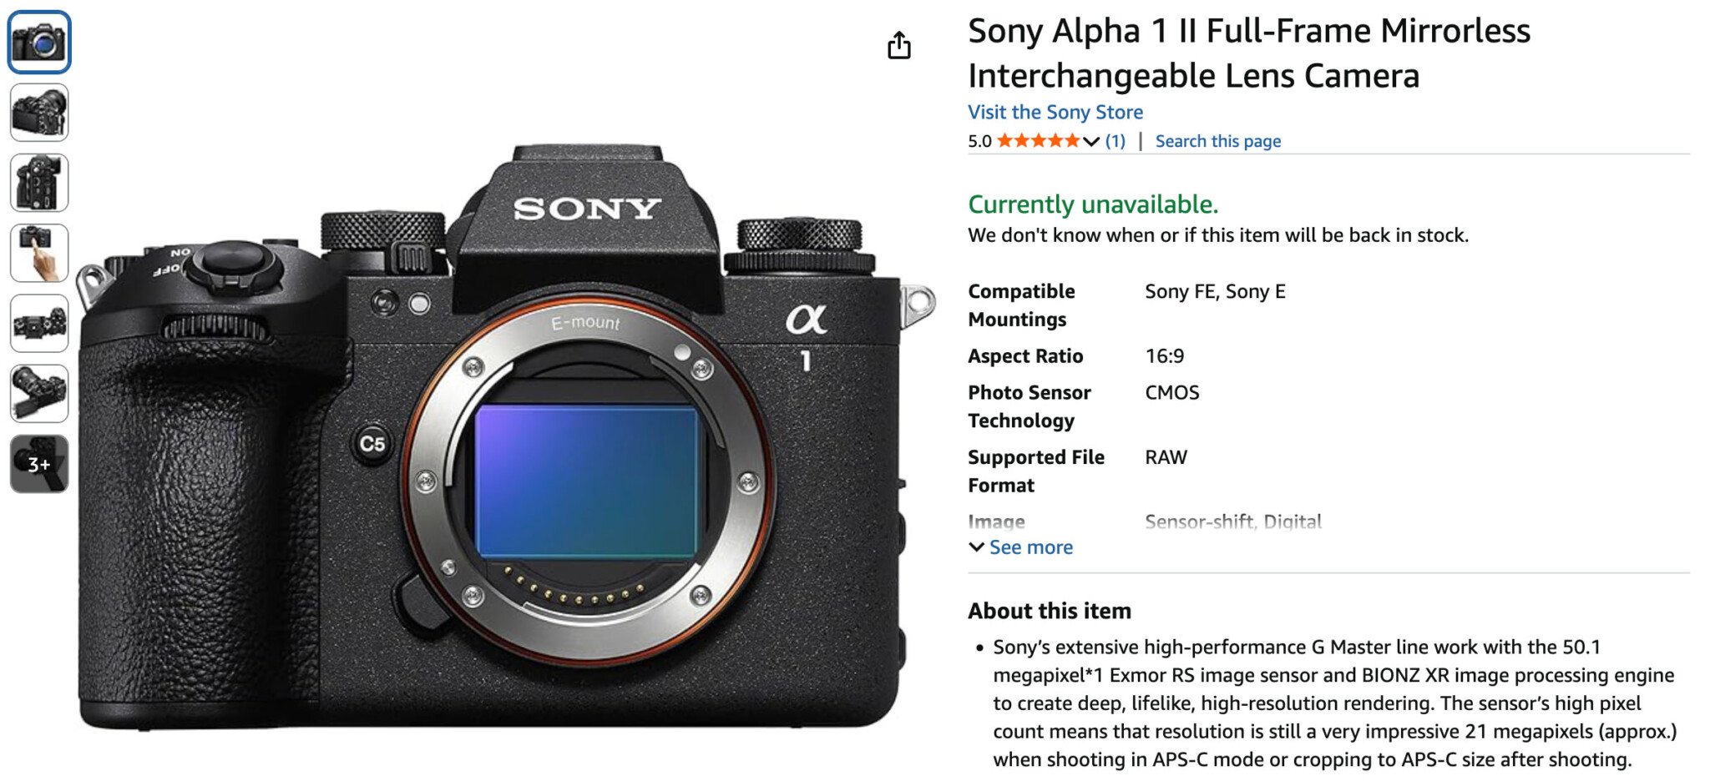Visit the Sony Store link
1710x781 pixels.
(x=1055, y=112)
